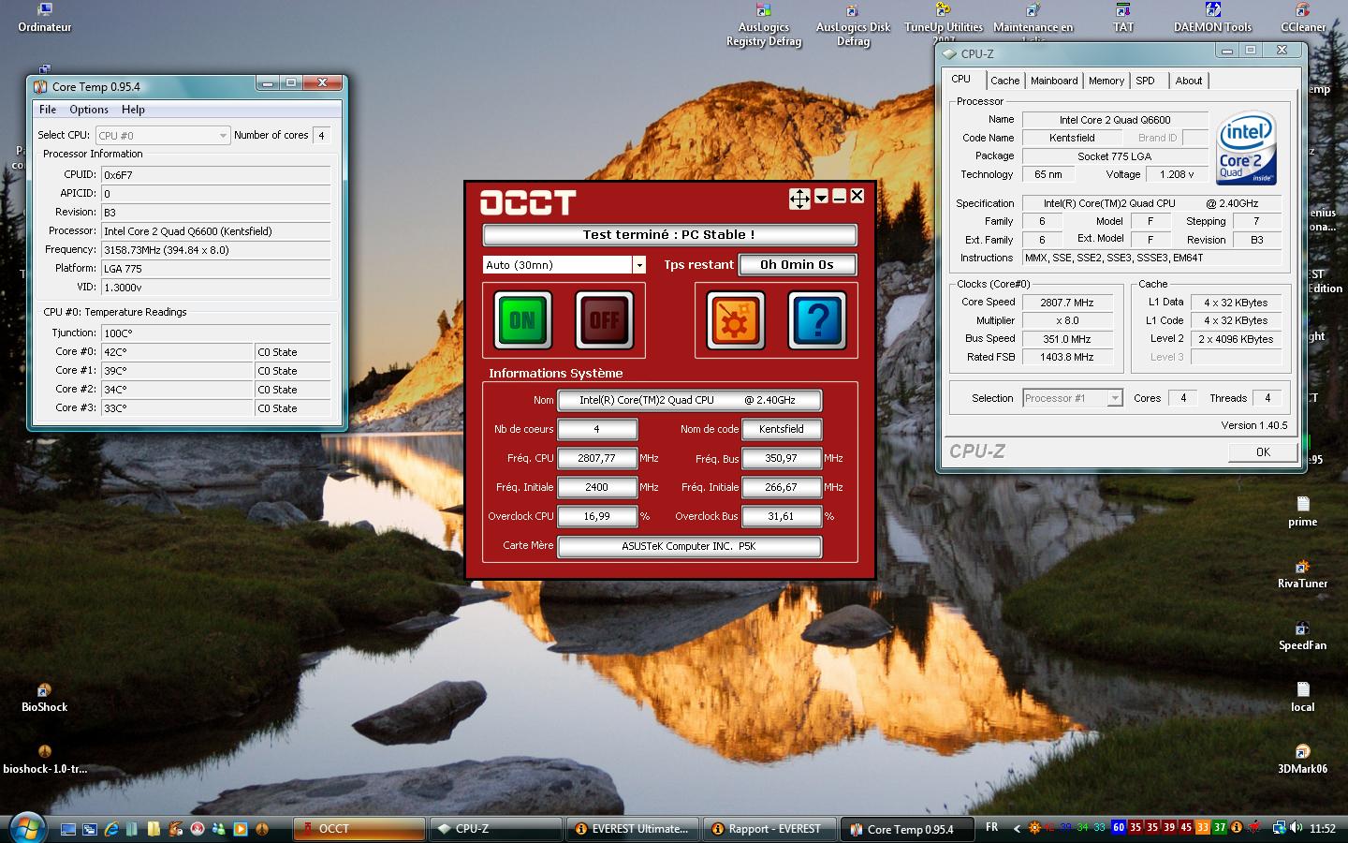Click the Core #0 temperature 42C° reading

177,352
